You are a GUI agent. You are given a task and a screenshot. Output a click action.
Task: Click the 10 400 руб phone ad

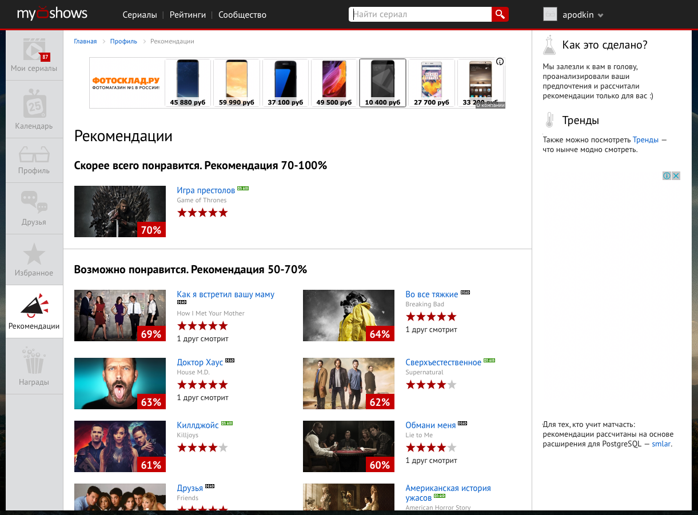[x=382, y=83]
